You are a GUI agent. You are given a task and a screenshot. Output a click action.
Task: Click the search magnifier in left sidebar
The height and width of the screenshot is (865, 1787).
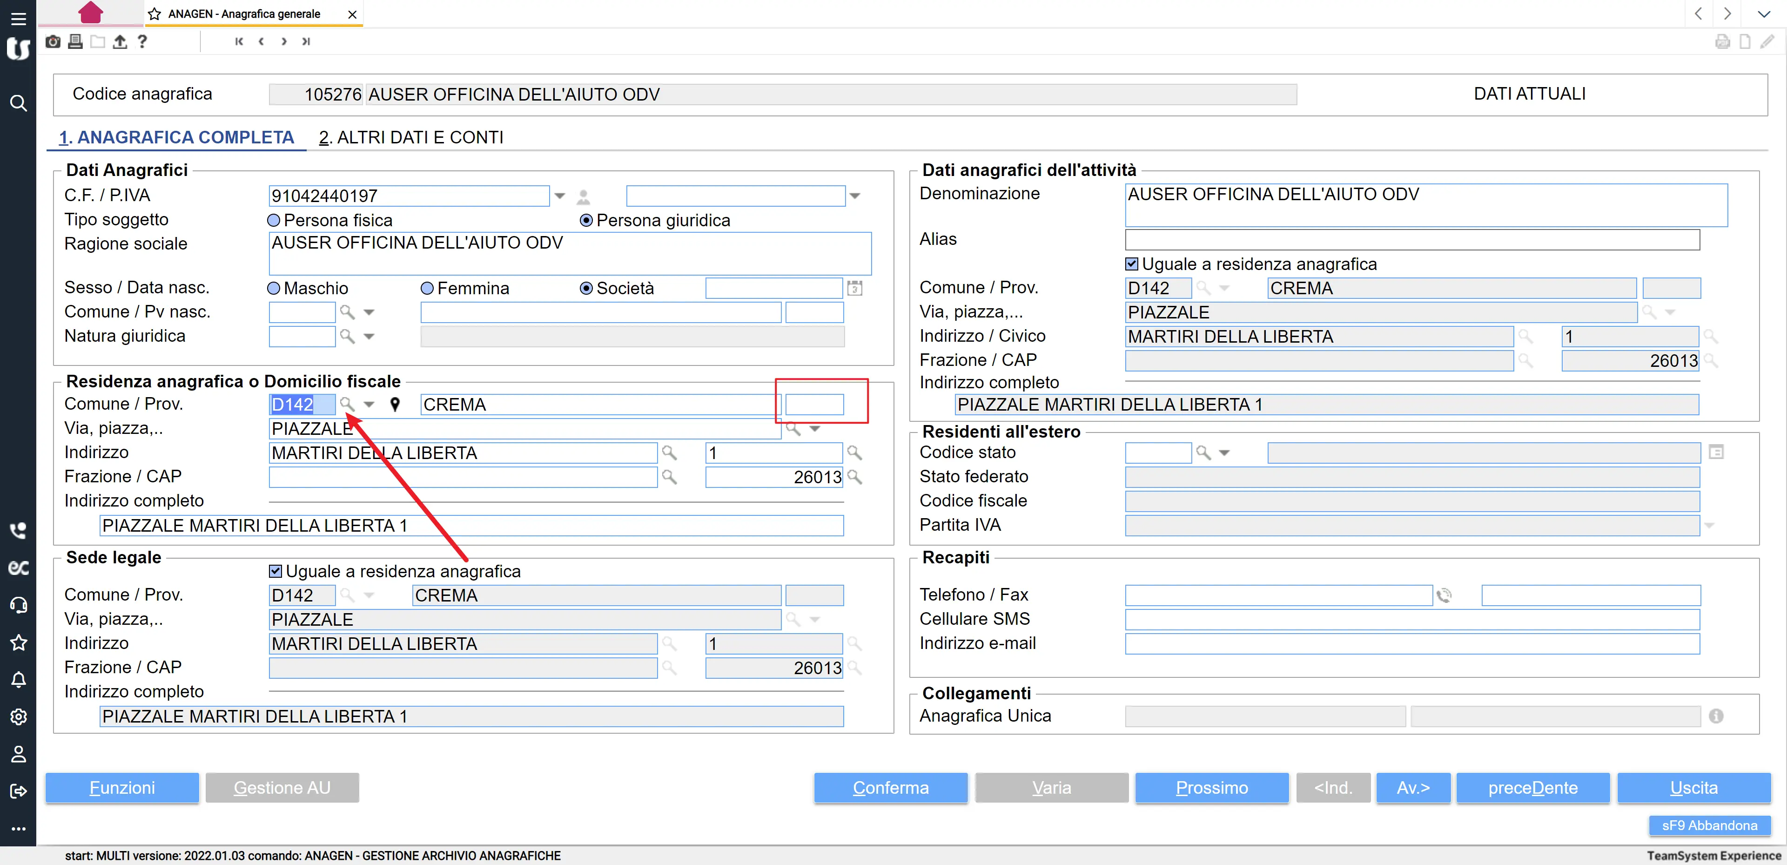[18, 103]
